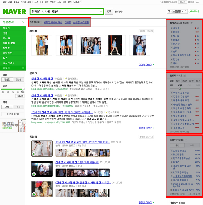Open sidebar 뉴스 search category

13,58
